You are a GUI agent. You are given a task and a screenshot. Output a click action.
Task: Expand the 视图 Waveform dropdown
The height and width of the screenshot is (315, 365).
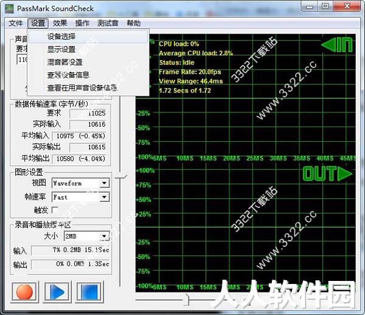pos(104,183)
